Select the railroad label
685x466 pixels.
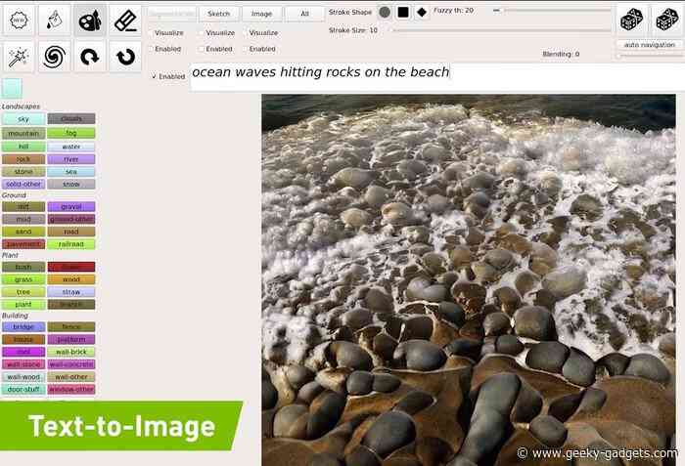point(71,244)
